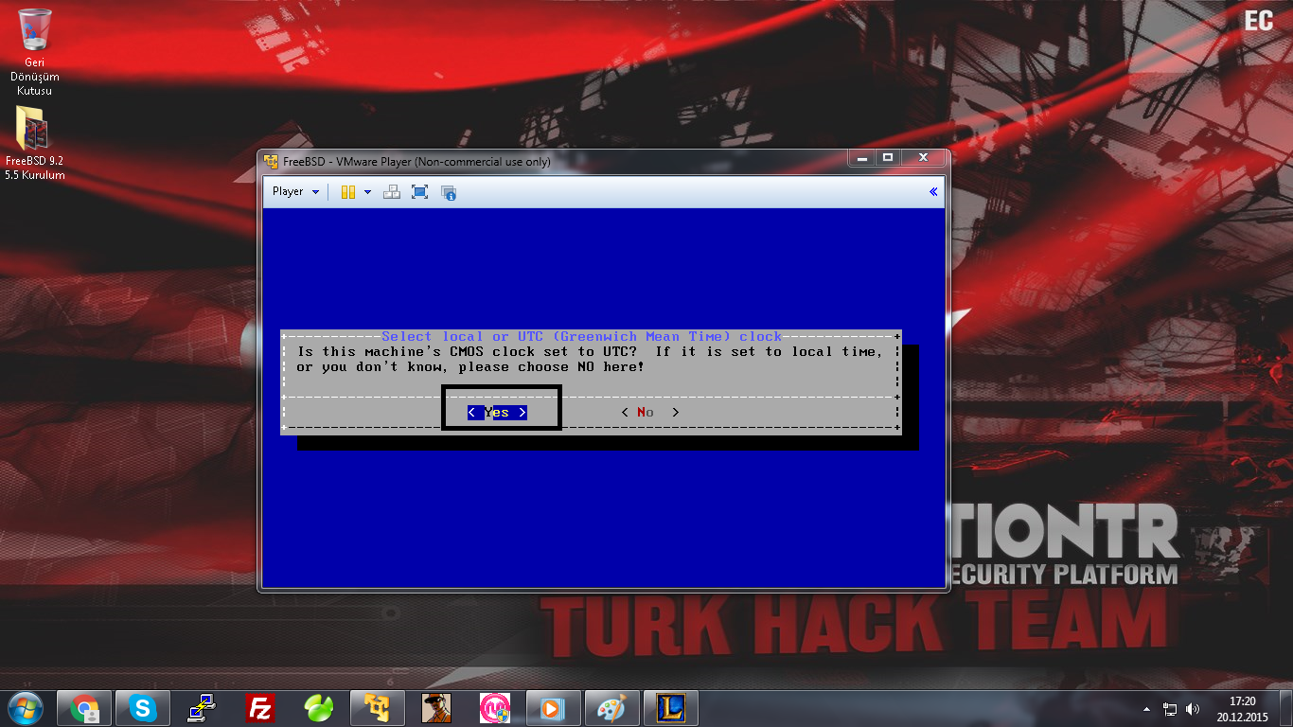
Task: Choose Yes in the UTC clock dialog
Action: coord(497,413)
